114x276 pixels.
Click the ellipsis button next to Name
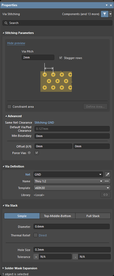(107, 181)
